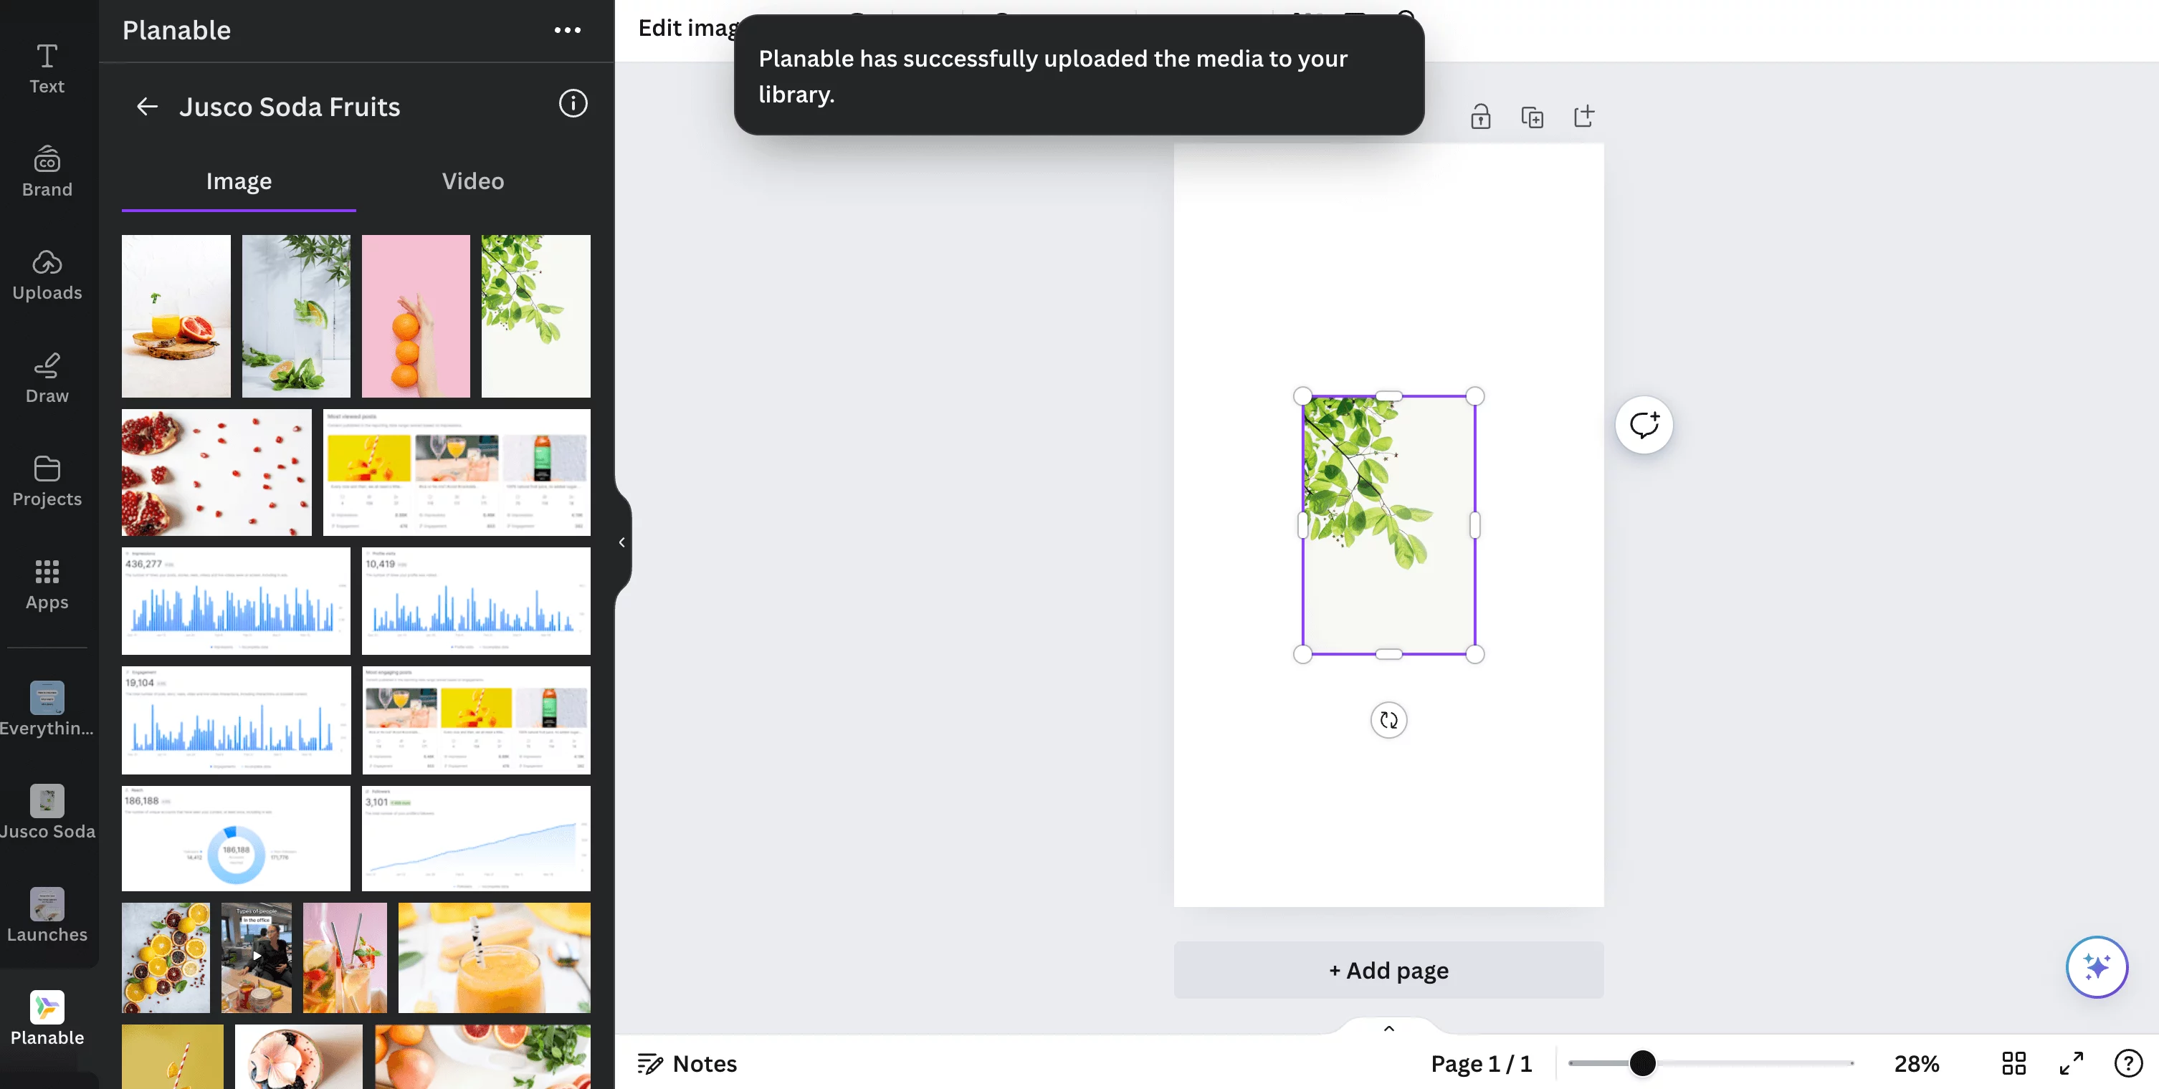Expand the Everything panel section
The width and height of the screenshot is (2159, 1089).
tap(47, 707)
